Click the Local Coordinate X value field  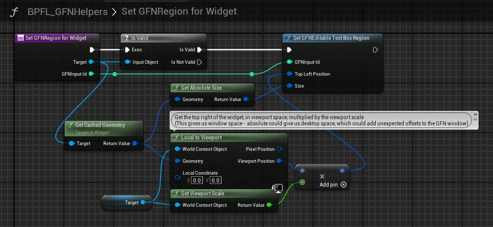pyautogui.click(x=197, y=180)
